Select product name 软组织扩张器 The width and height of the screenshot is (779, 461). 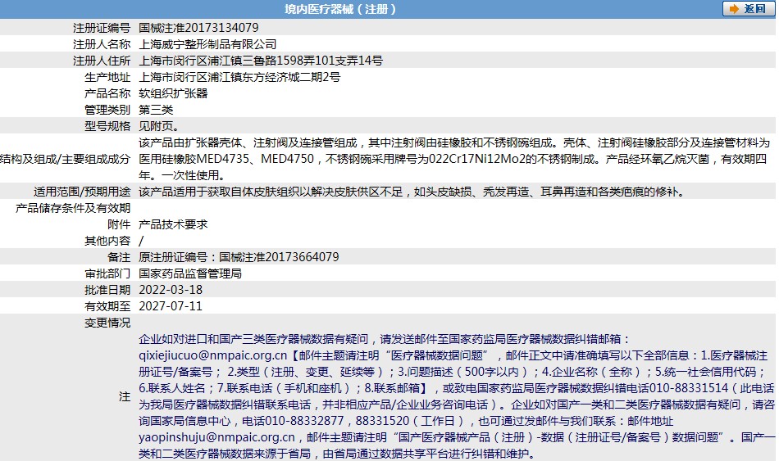point(173,93)
